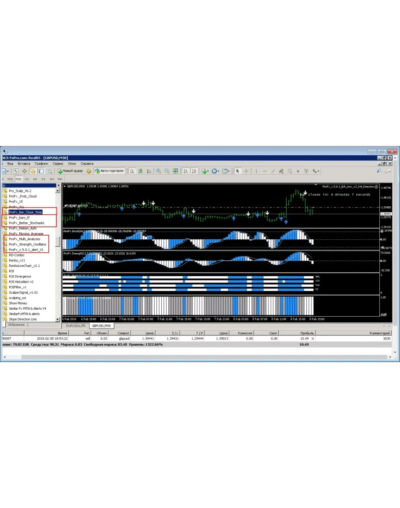Select the crosshair cursor tool

coord(246,171)
